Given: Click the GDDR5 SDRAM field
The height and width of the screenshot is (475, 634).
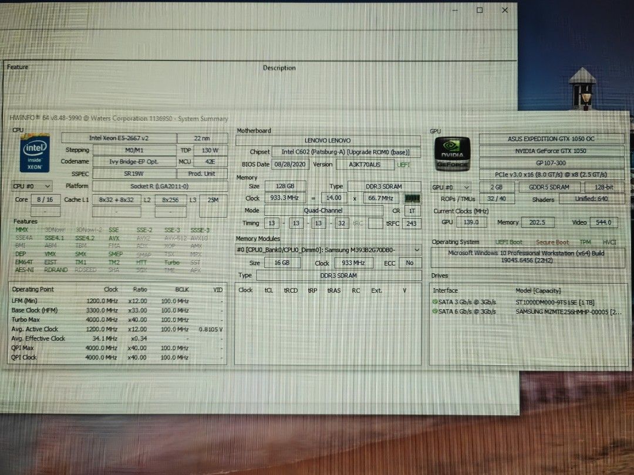Looking at the screenshot, I should (549, 188).
